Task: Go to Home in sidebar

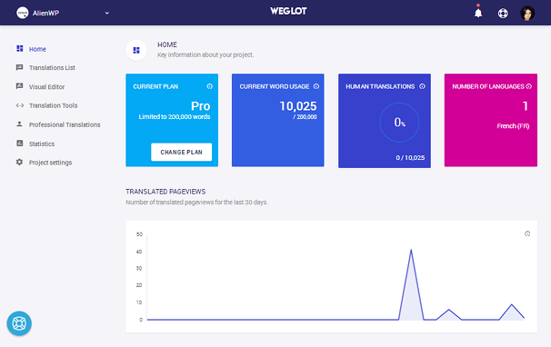Action: (x=37, y=49)
